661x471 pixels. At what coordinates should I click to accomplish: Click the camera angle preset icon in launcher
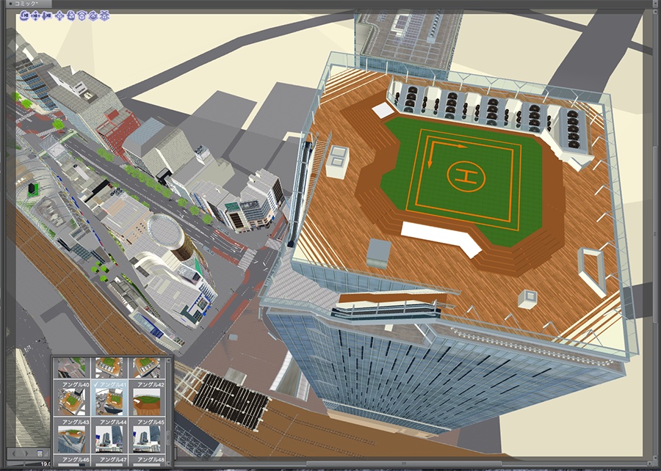(40, 453)
